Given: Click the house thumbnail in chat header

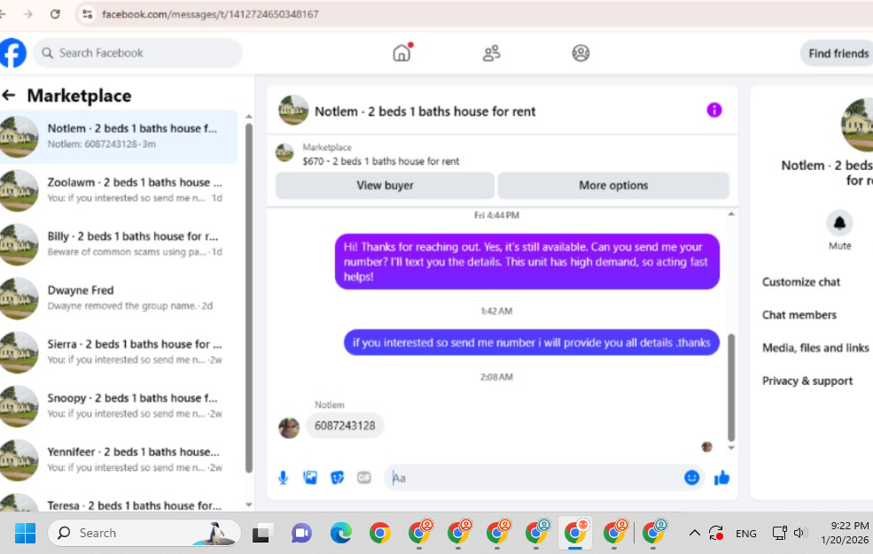Looking at the screenshot, I should (293, 110).
